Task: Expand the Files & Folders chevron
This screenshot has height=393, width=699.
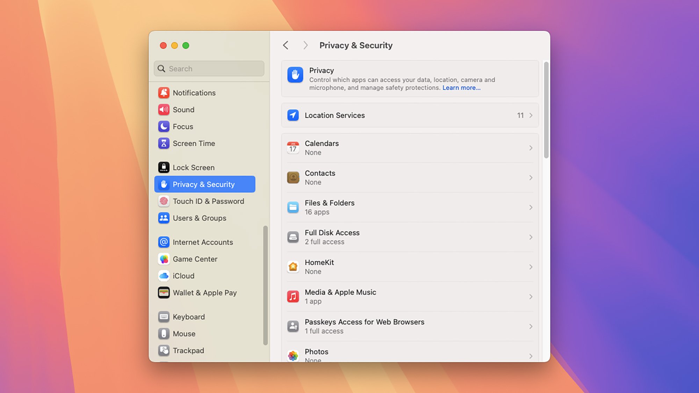Action: pos(531,208)
